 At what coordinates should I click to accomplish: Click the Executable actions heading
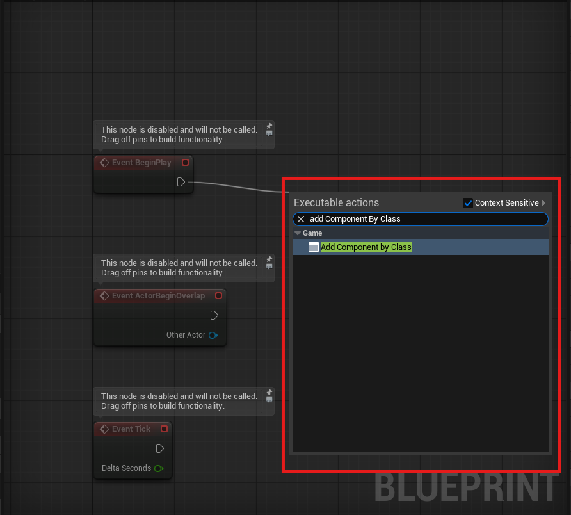(336, 202)
